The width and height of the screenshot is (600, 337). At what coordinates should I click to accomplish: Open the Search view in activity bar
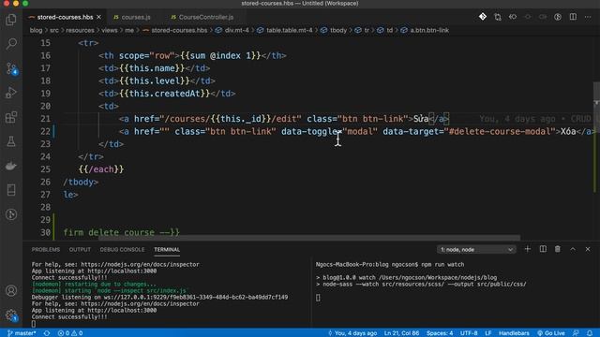pyautogui.click(x=11, y=44)
